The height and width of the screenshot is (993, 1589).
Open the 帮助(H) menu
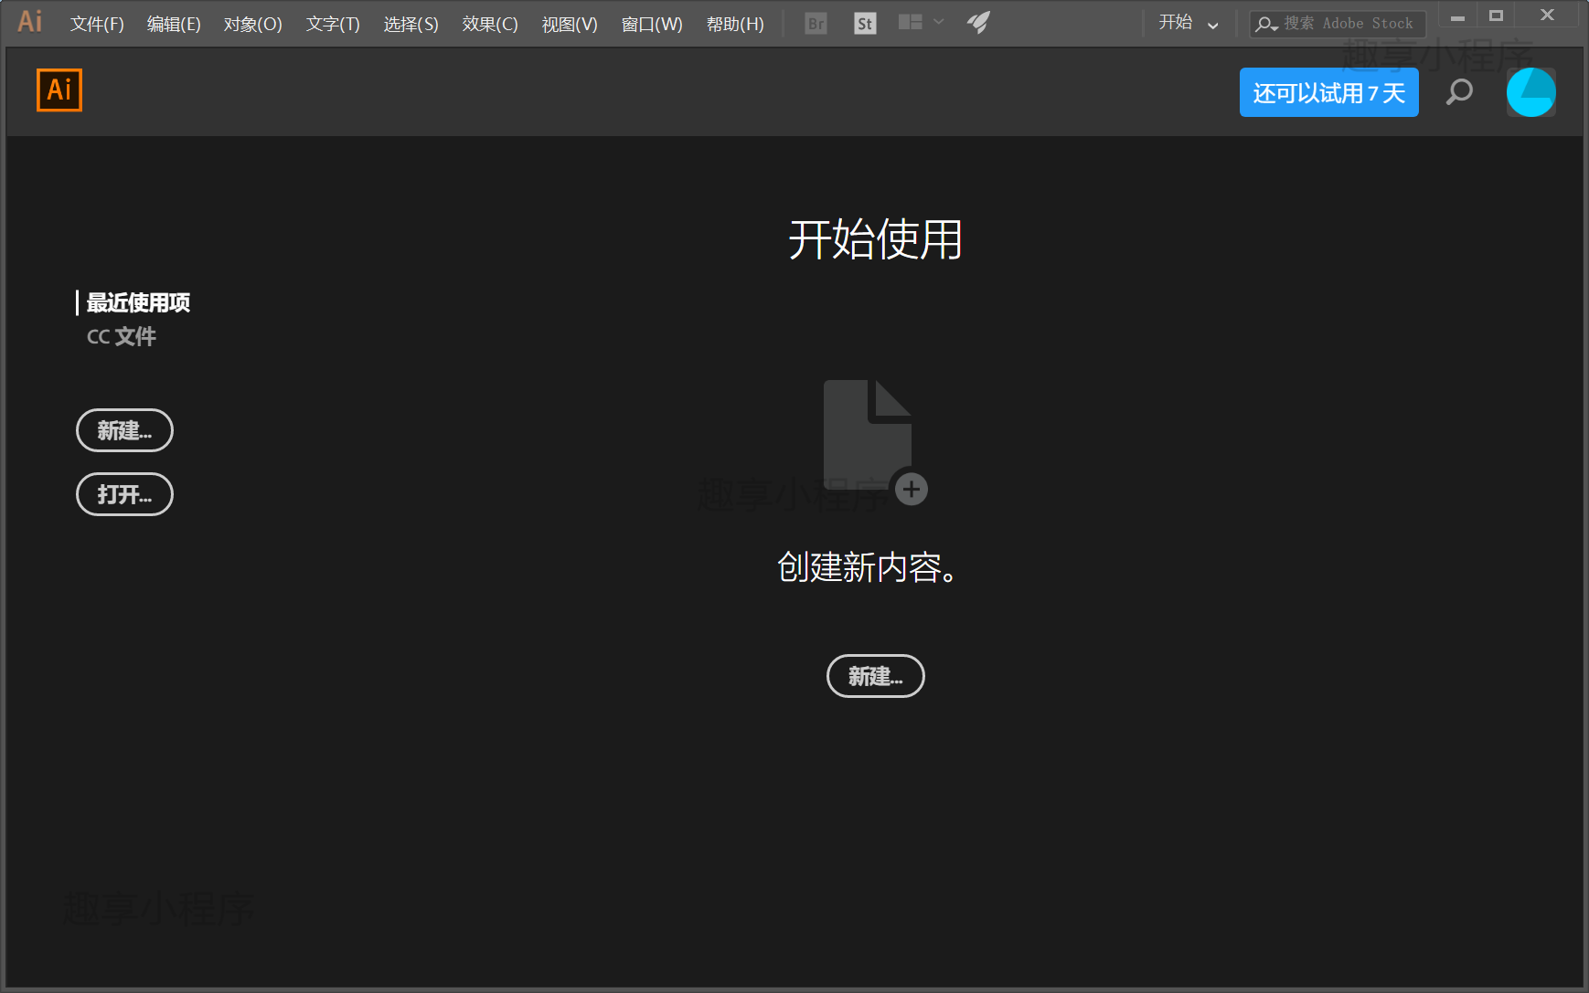[x=735, y=24]
